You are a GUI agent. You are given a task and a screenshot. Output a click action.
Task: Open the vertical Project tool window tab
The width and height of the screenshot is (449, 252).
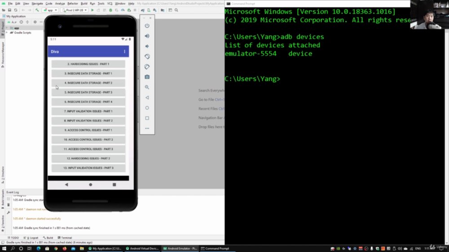coord(3,29)
